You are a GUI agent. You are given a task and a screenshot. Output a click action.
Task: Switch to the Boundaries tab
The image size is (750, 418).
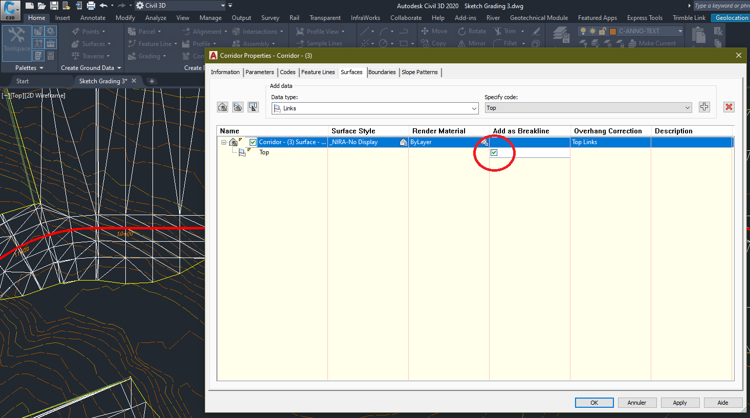382,72
